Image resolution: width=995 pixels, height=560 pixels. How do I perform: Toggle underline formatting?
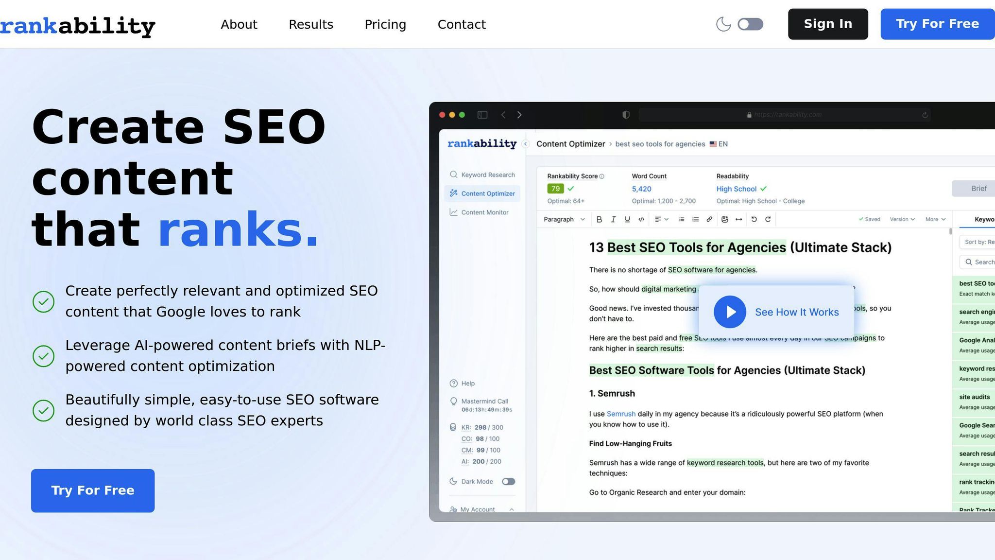627,219
